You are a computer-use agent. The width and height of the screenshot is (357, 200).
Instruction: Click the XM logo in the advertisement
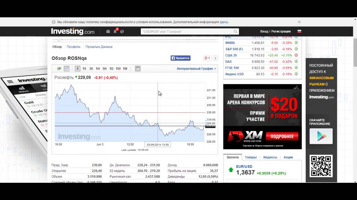click(245, 136)
